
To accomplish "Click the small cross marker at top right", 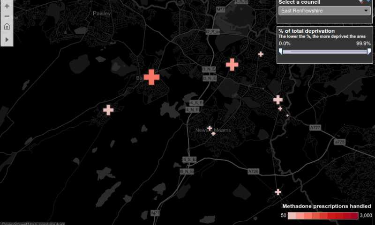I will (261, 54).
